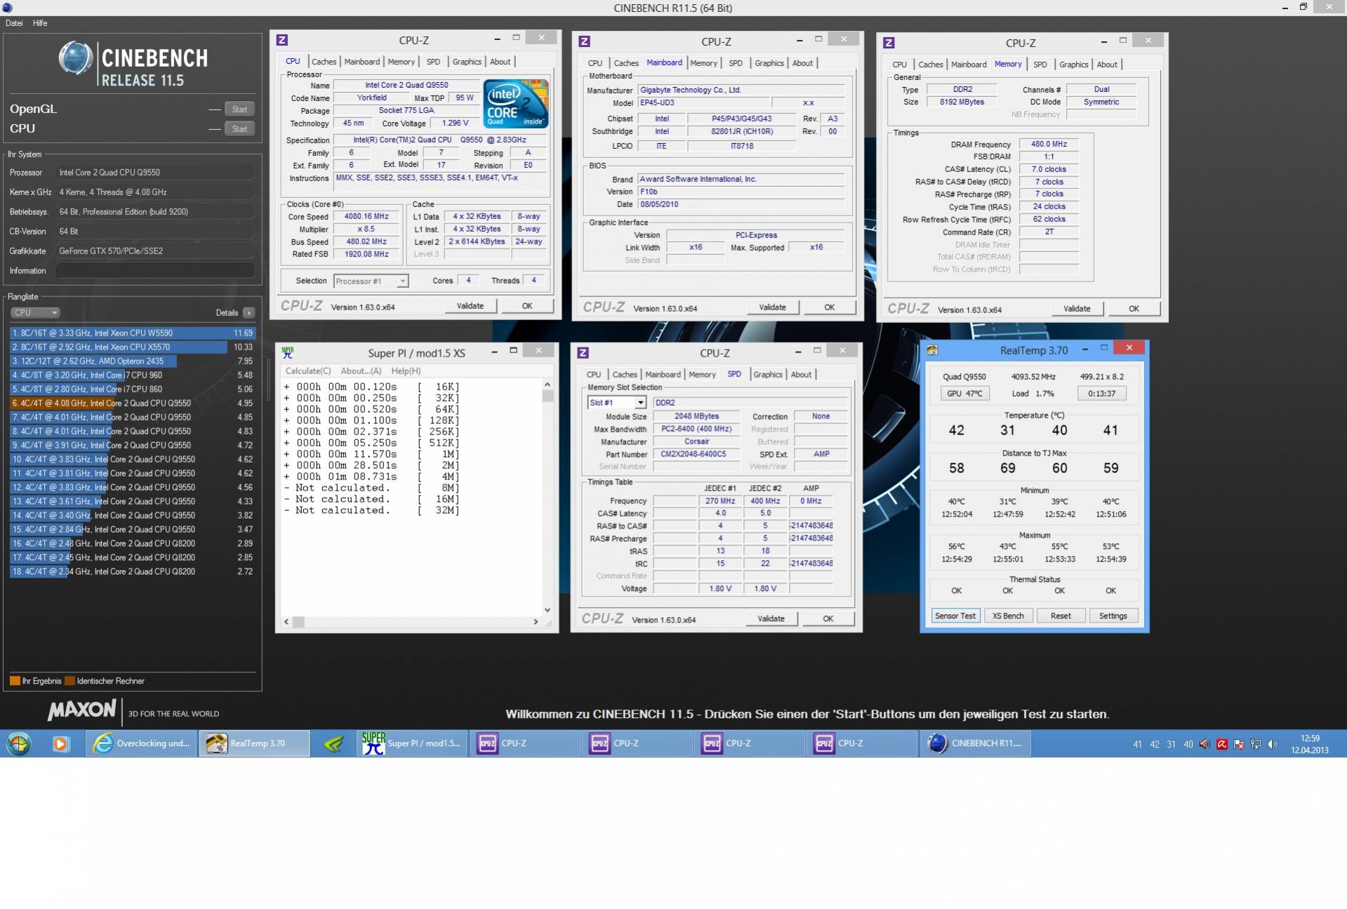This screenshot has width=1347, height=909.
Task: Click Super PI vertical scrollbar down arrow
Action: pyautogui.click(x=548, y=610)
